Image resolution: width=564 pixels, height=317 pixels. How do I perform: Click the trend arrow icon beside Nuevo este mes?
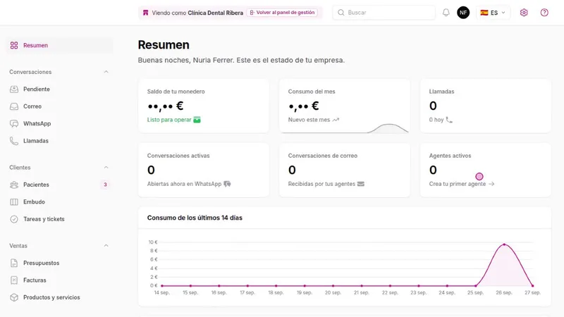click(x=336, y=120)
